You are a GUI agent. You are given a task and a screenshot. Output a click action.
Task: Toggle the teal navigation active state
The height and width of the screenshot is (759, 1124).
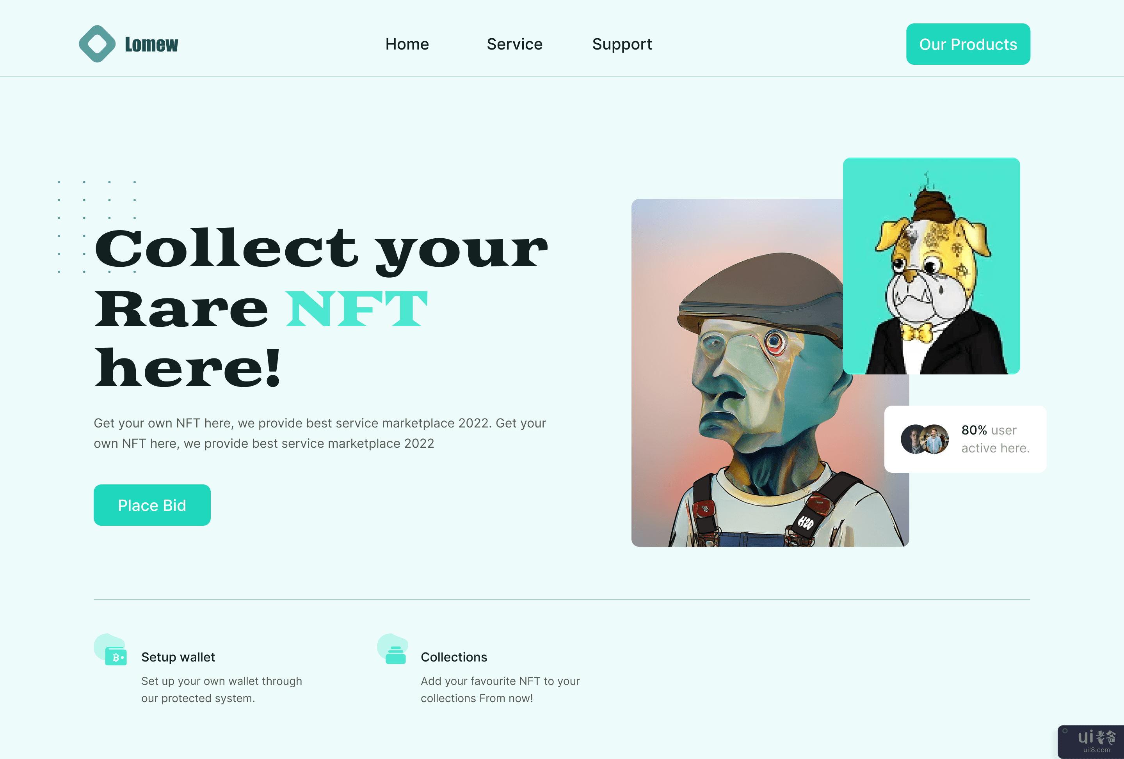(x=970, y=43)
